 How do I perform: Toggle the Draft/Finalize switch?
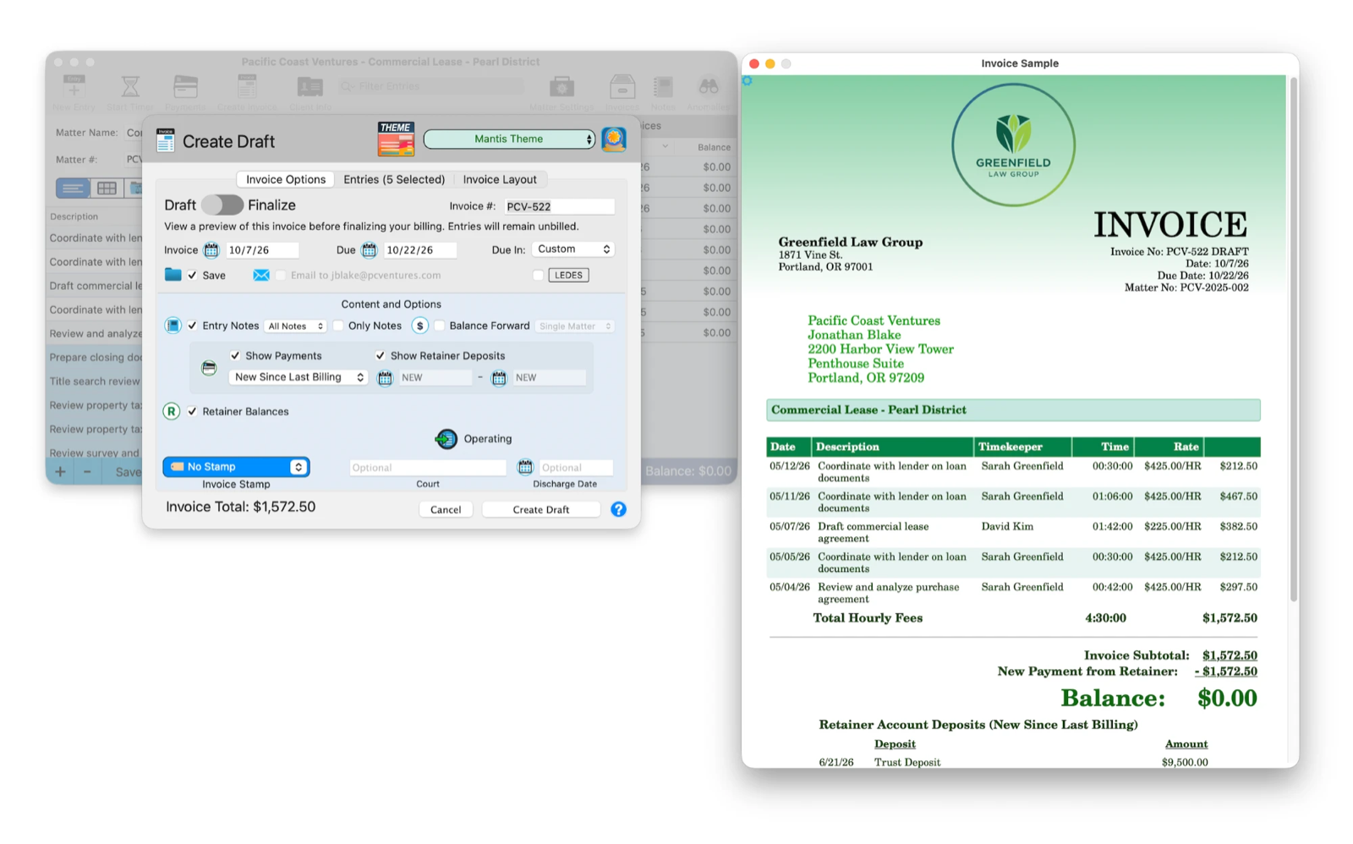pyautogui.click(x=222, y=205)
